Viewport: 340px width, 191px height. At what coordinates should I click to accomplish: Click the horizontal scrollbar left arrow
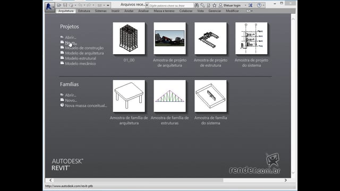[50, 180]
